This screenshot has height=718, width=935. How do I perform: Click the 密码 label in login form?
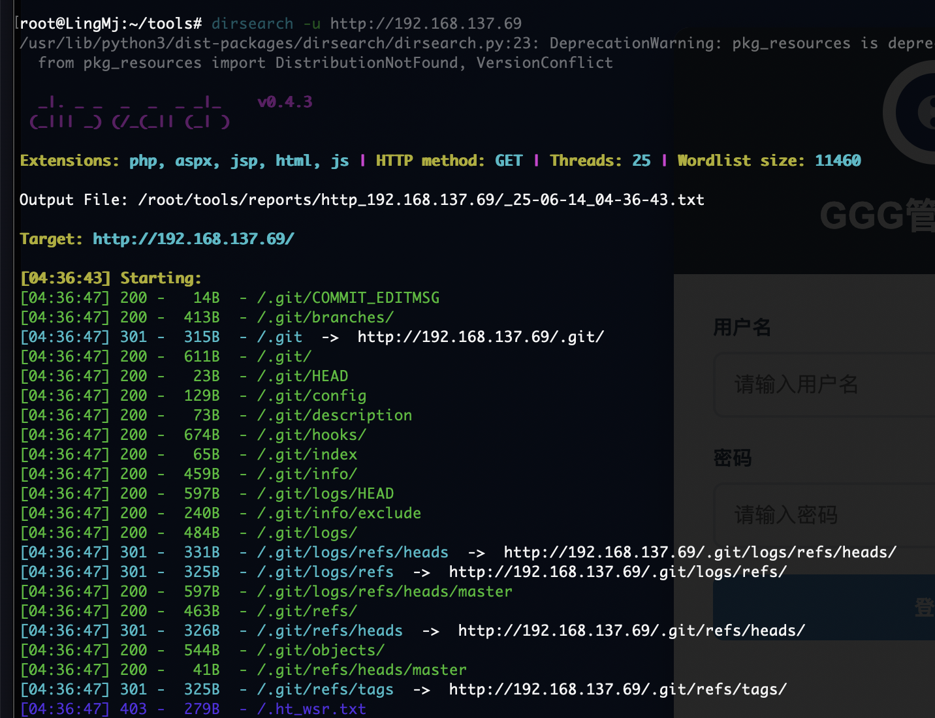coord(733,458)
